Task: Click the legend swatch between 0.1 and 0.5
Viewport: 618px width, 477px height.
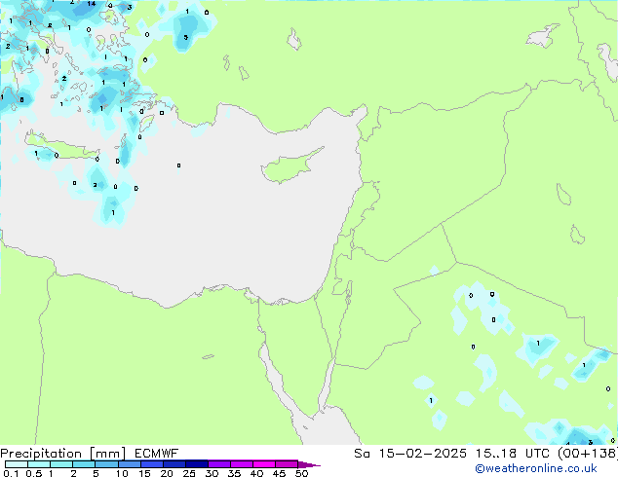Action: click(17, 464)
